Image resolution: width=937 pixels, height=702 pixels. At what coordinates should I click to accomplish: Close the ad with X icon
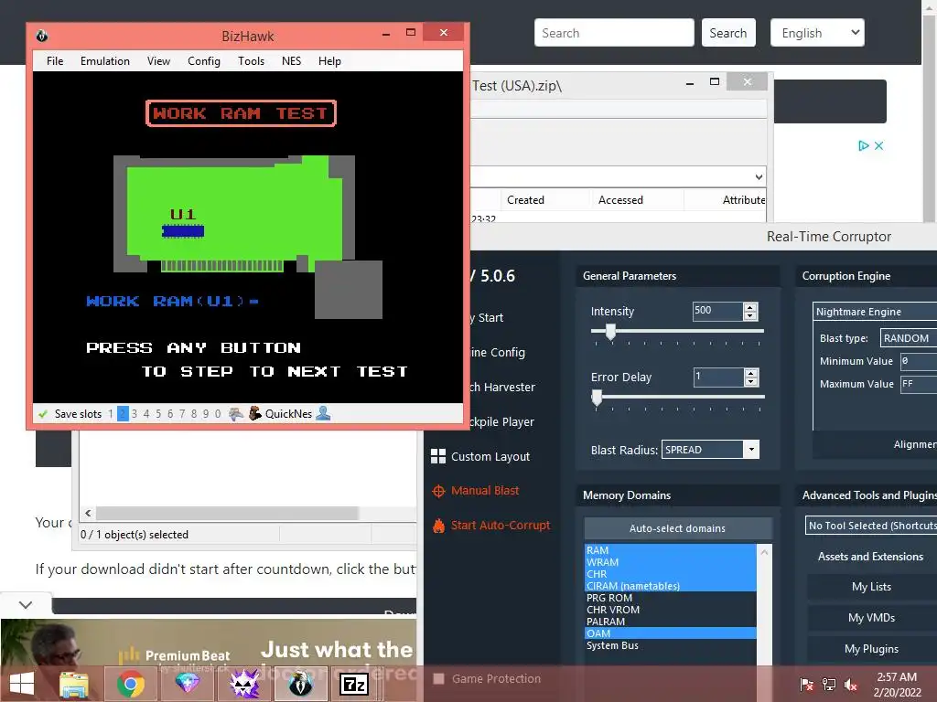[x=878, y=145]
